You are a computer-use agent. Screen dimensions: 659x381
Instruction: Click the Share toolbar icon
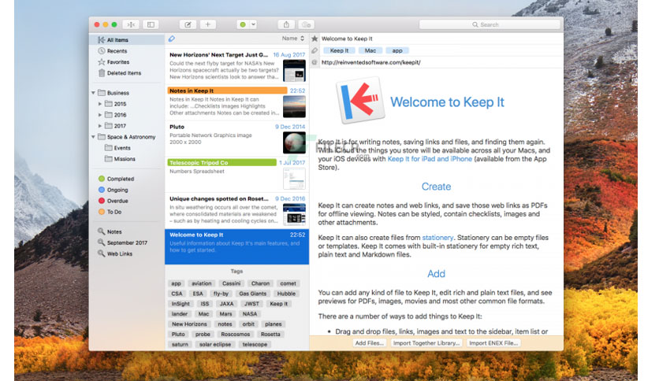[286, 24]
